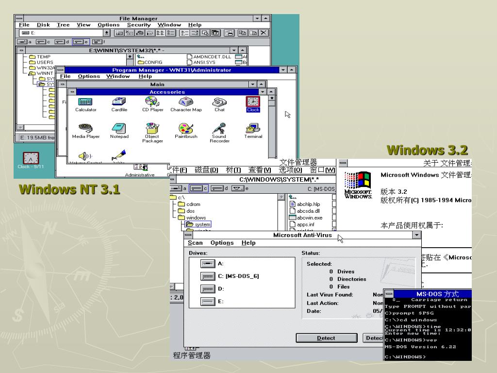Select the Sound Recorder microphone icon
Screen dimensions: 497x373
click(219, 133)
